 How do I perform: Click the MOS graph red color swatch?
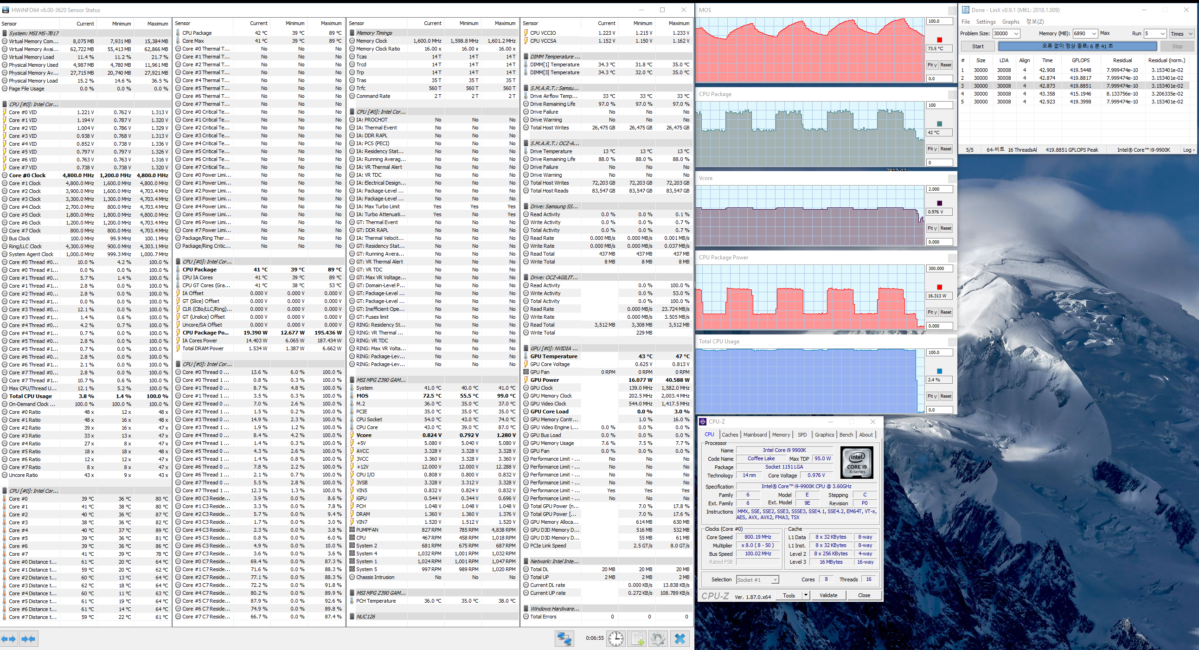point(939,40)
